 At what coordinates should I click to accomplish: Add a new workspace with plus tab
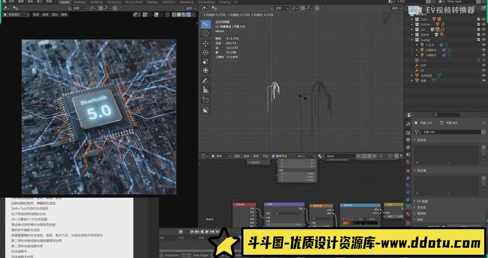coord(236,2)
